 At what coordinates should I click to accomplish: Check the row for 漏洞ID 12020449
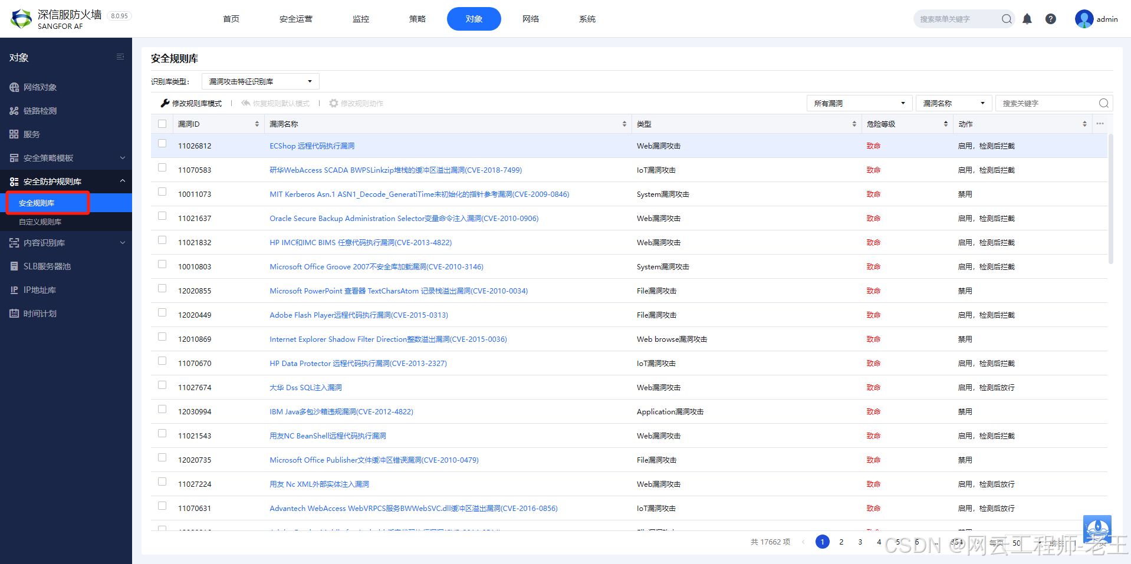pos(162,312)
